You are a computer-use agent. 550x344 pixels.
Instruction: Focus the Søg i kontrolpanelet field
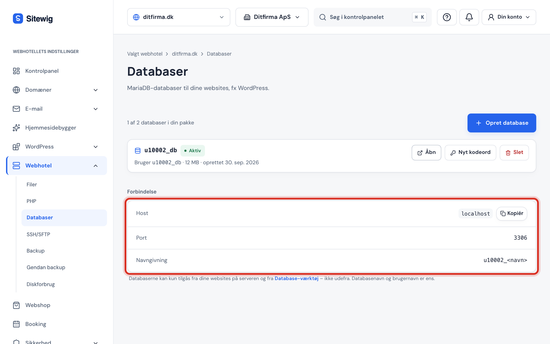click(x=372, y=17)
